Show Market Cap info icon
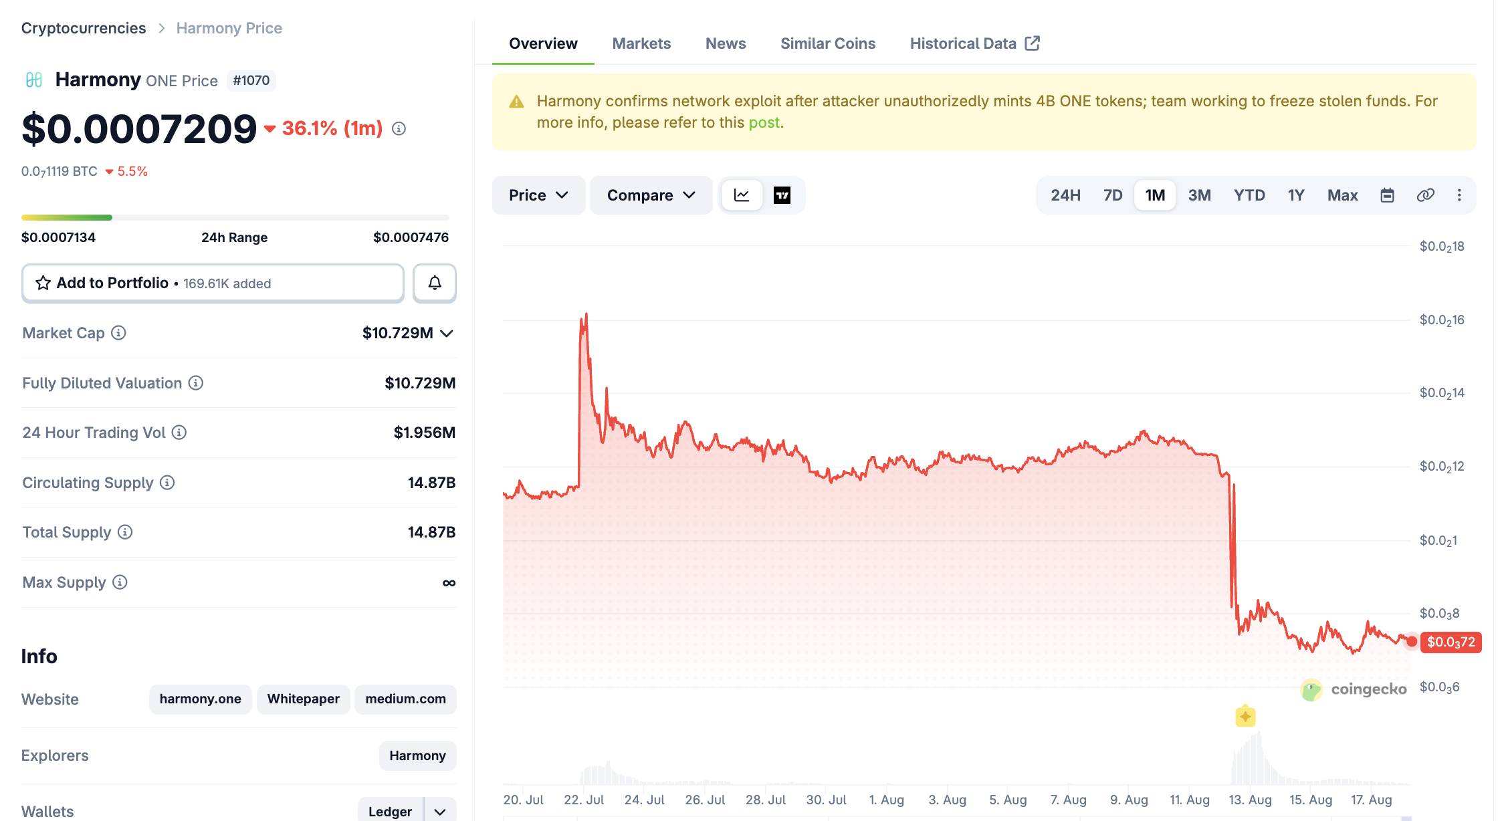The width and height of the screenshot is (1498, 821). coord(118,333)
